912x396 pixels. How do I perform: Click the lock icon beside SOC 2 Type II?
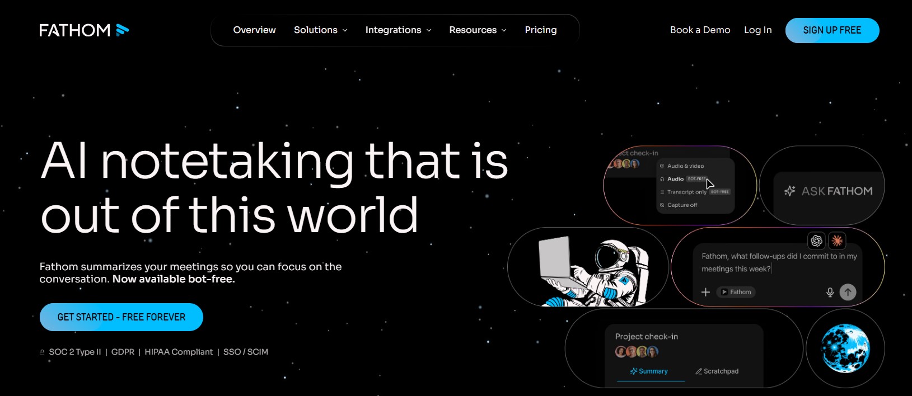(x=42, y=352)
